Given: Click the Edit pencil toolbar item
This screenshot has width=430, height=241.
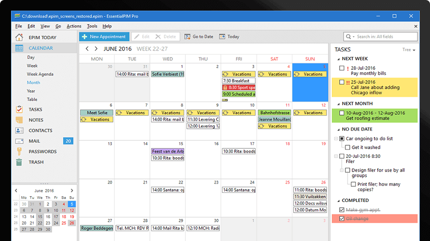Looking at the screenshot, I should (142, 36).
